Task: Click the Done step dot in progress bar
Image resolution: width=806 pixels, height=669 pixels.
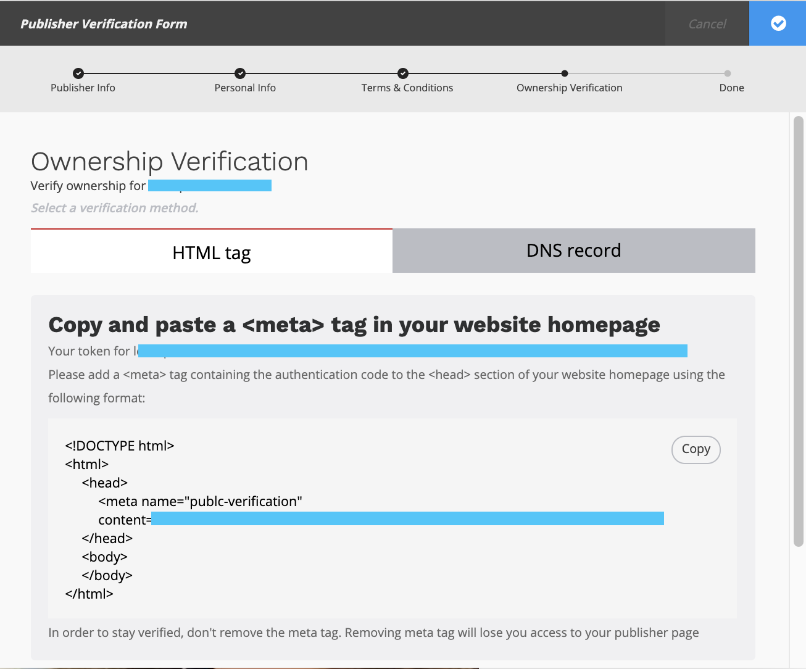Action: point(728,73)
